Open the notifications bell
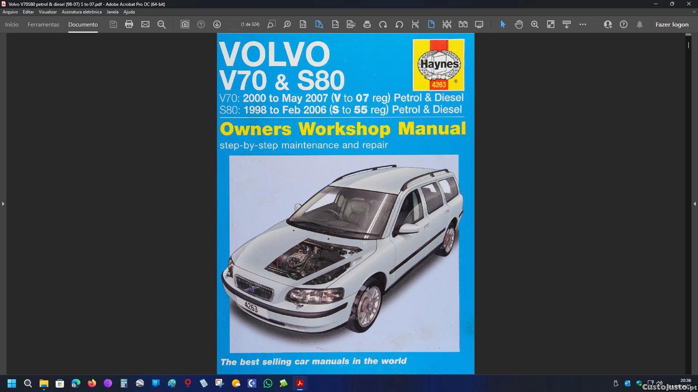Screen dimensions: 698x392 tap(639, 25)
